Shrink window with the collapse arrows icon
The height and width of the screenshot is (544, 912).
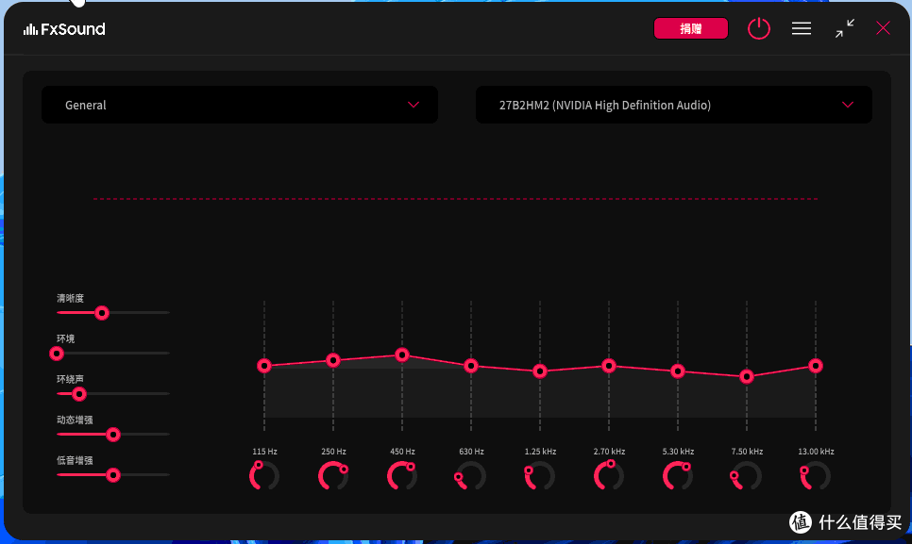click(x=844, y=28)
